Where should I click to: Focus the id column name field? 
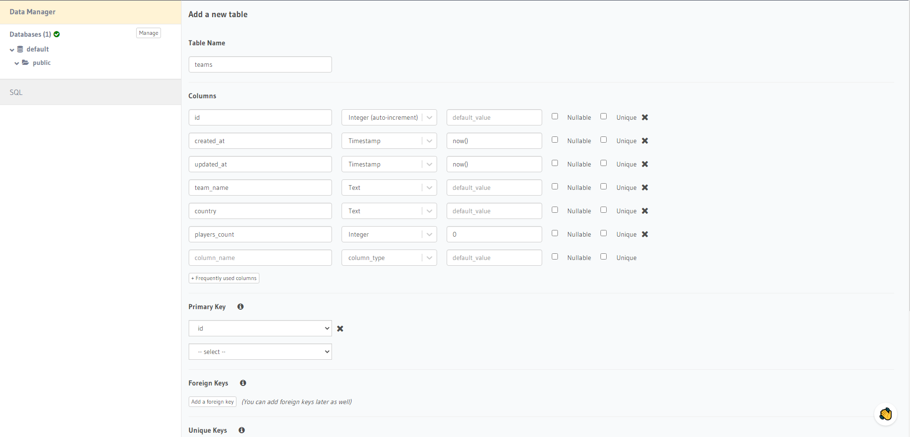pyautogui.click(x=260, y=117)
